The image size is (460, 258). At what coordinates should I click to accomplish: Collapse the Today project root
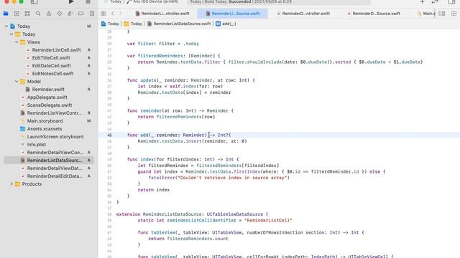pyautogui.click(x=6, y=27)
